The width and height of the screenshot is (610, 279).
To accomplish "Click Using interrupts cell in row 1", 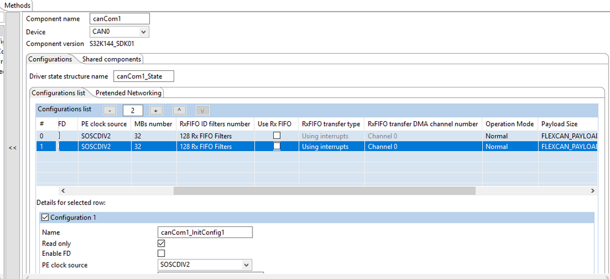I will (x=331, y=146).
